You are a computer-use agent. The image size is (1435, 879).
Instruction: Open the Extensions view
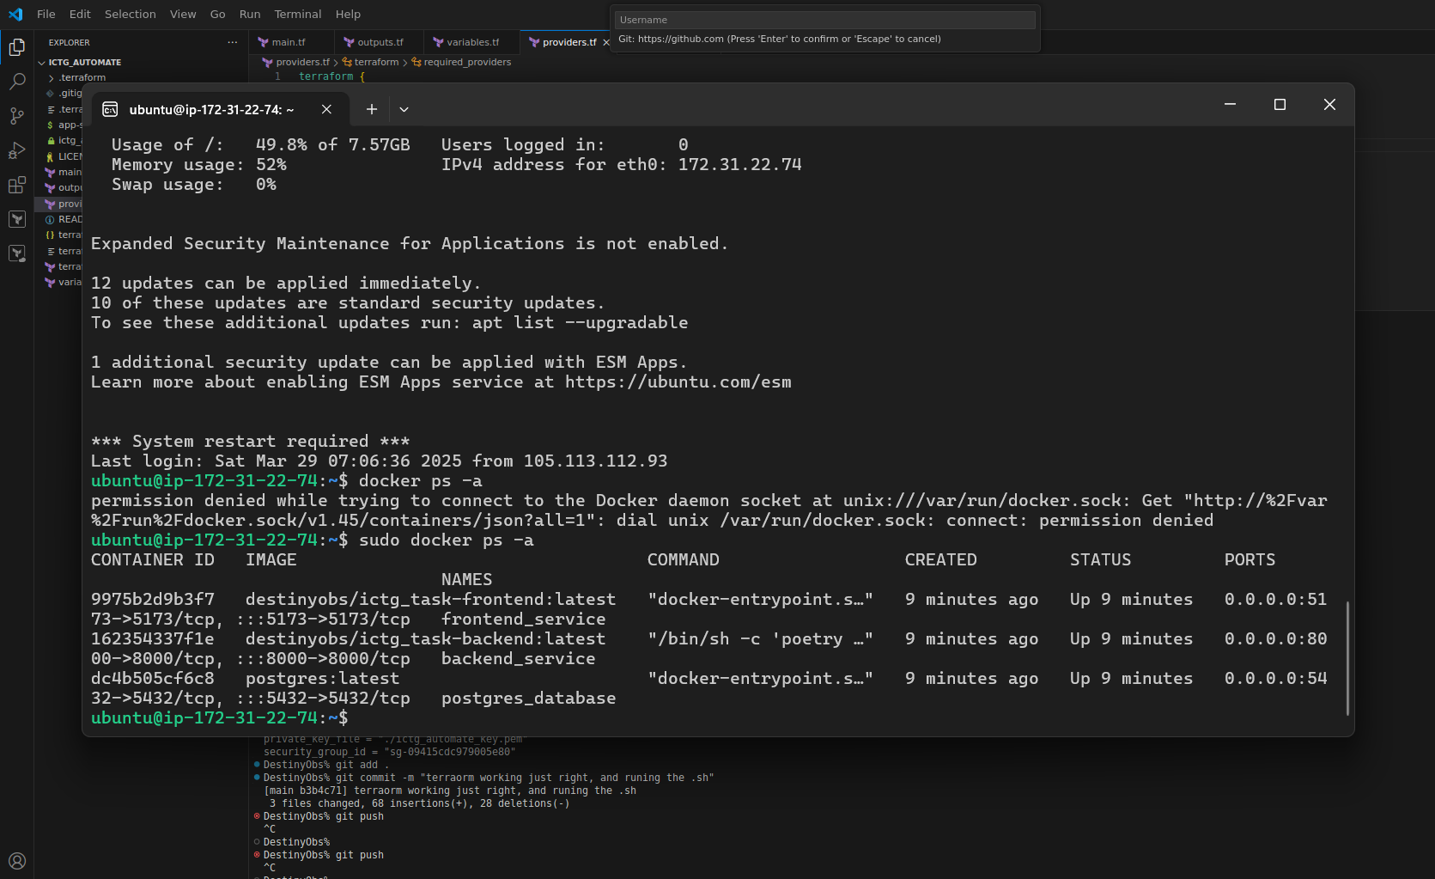(x=16, y=185)
